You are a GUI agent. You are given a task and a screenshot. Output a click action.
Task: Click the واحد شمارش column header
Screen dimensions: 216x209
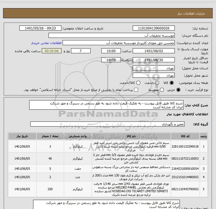point(78,136)
